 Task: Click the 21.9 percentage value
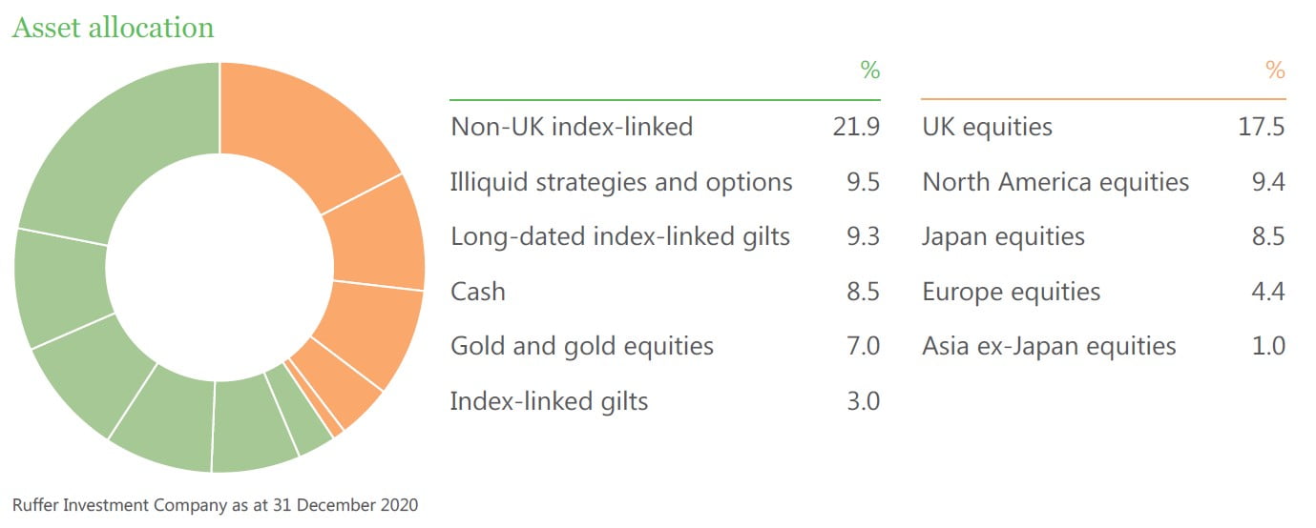pos(856,127)
